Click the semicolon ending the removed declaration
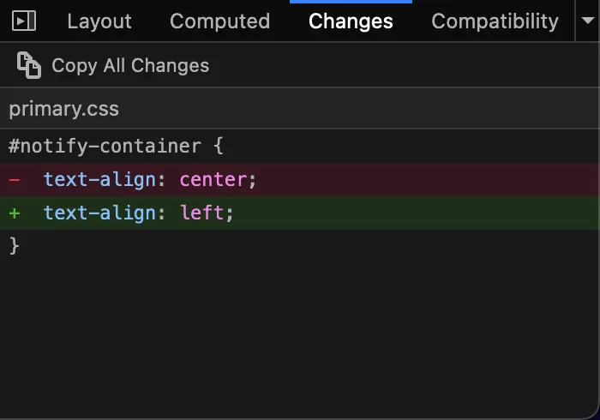This screenshot has width=600, height=420. pyautogui.click(x=253, y=180)
